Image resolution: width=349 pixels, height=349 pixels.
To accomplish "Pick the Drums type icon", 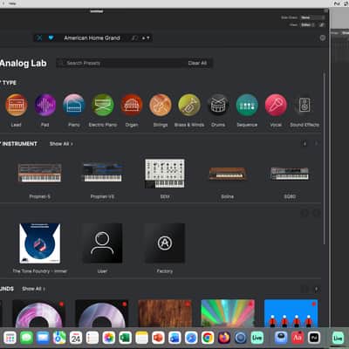I will click(218, 105).
